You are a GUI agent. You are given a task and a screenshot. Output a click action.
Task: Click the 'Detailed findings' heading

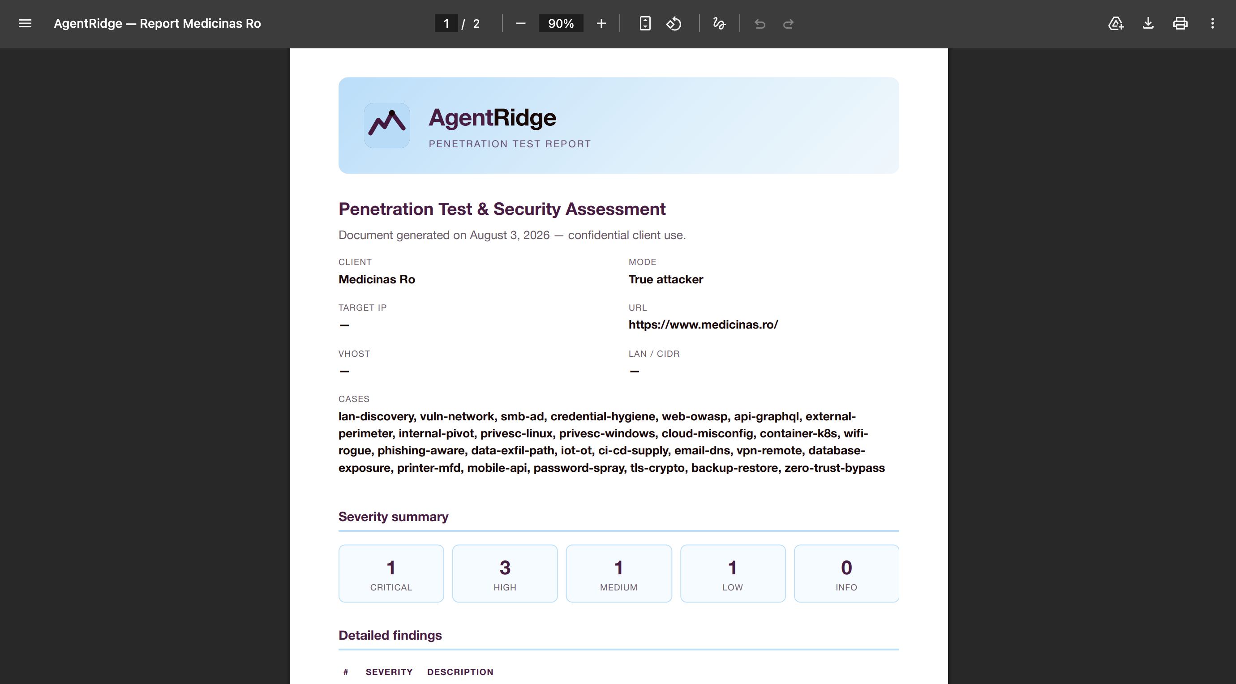(x=390, y=635)
